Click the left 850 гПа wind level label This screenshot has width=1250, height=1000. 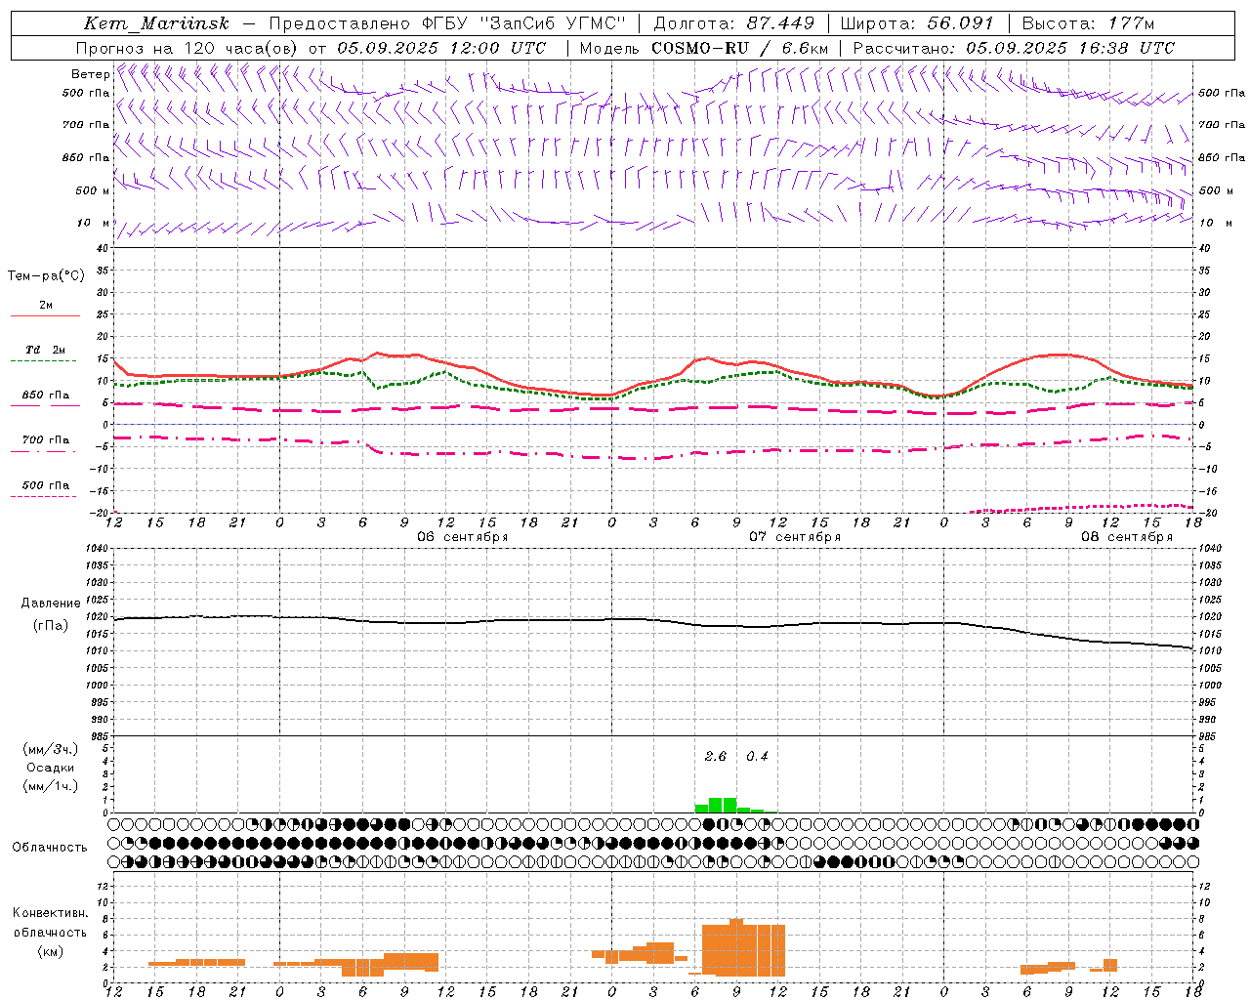point(86,157)
